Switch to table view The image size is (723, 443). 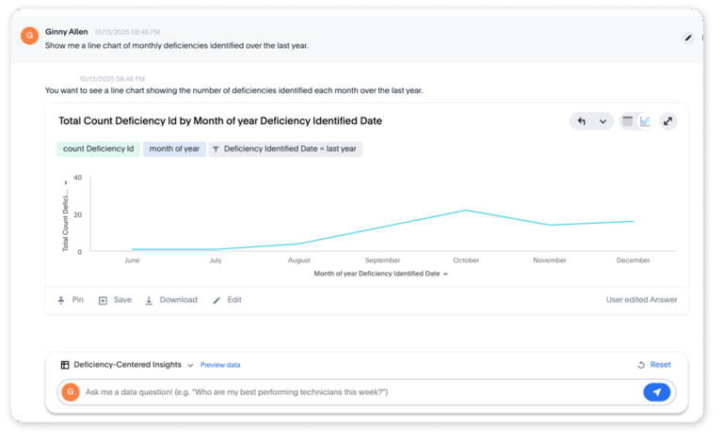(628, 121)
